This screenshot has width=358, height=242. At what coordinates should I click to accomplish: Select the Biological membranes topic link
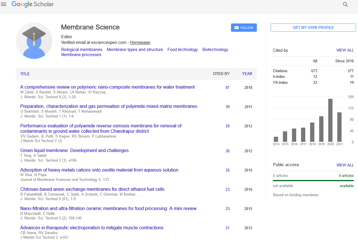(82, 50)
